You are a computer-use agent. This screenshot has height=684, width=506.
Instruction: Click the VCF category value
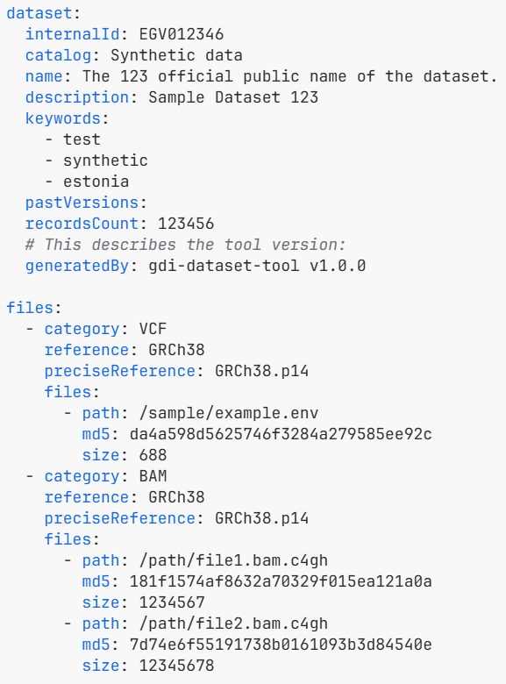(153, 329)
